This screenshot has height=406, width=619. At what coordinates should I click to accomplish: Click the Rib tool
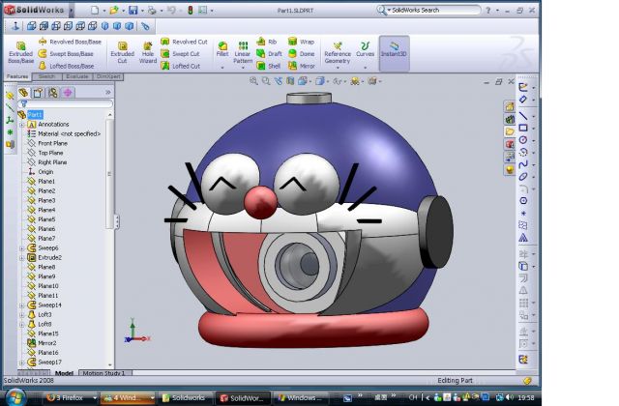pyautogui.click(x=267, y=42)
